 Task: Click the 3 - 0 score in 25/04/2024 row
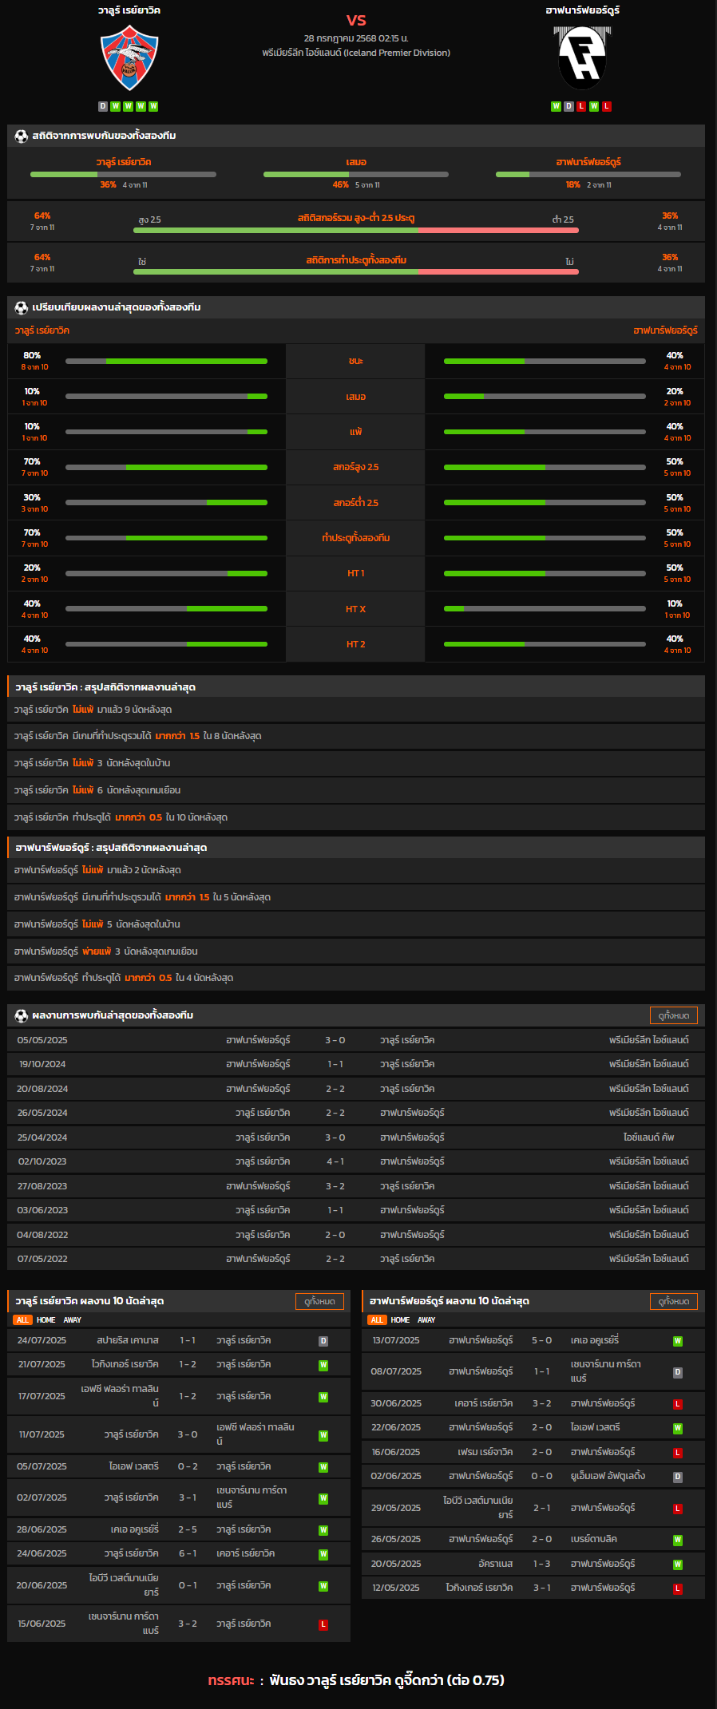pyautogui.click(x=335, y=1137)
